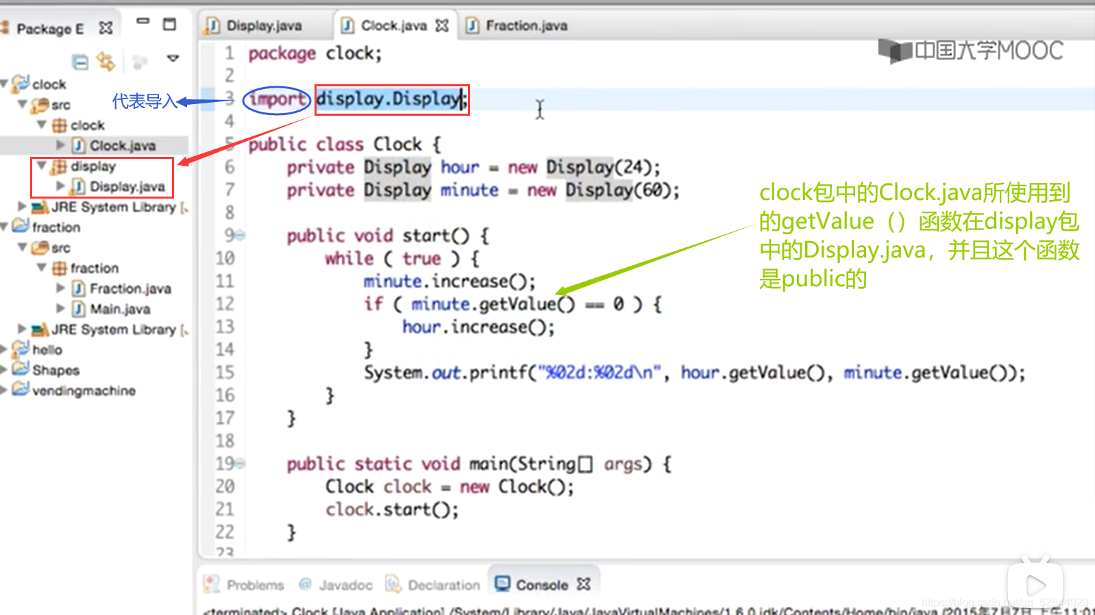
Task: Select Fraction.java in the package tree
Action: click(130, 288)
